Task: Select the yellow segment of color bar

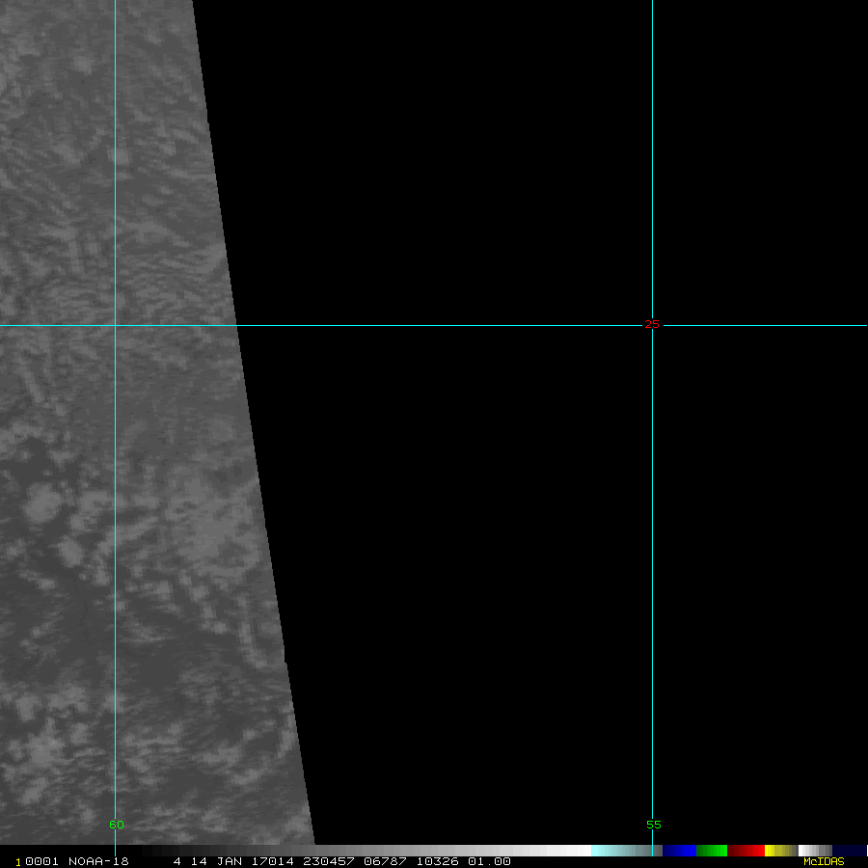Action: [776, 851]
